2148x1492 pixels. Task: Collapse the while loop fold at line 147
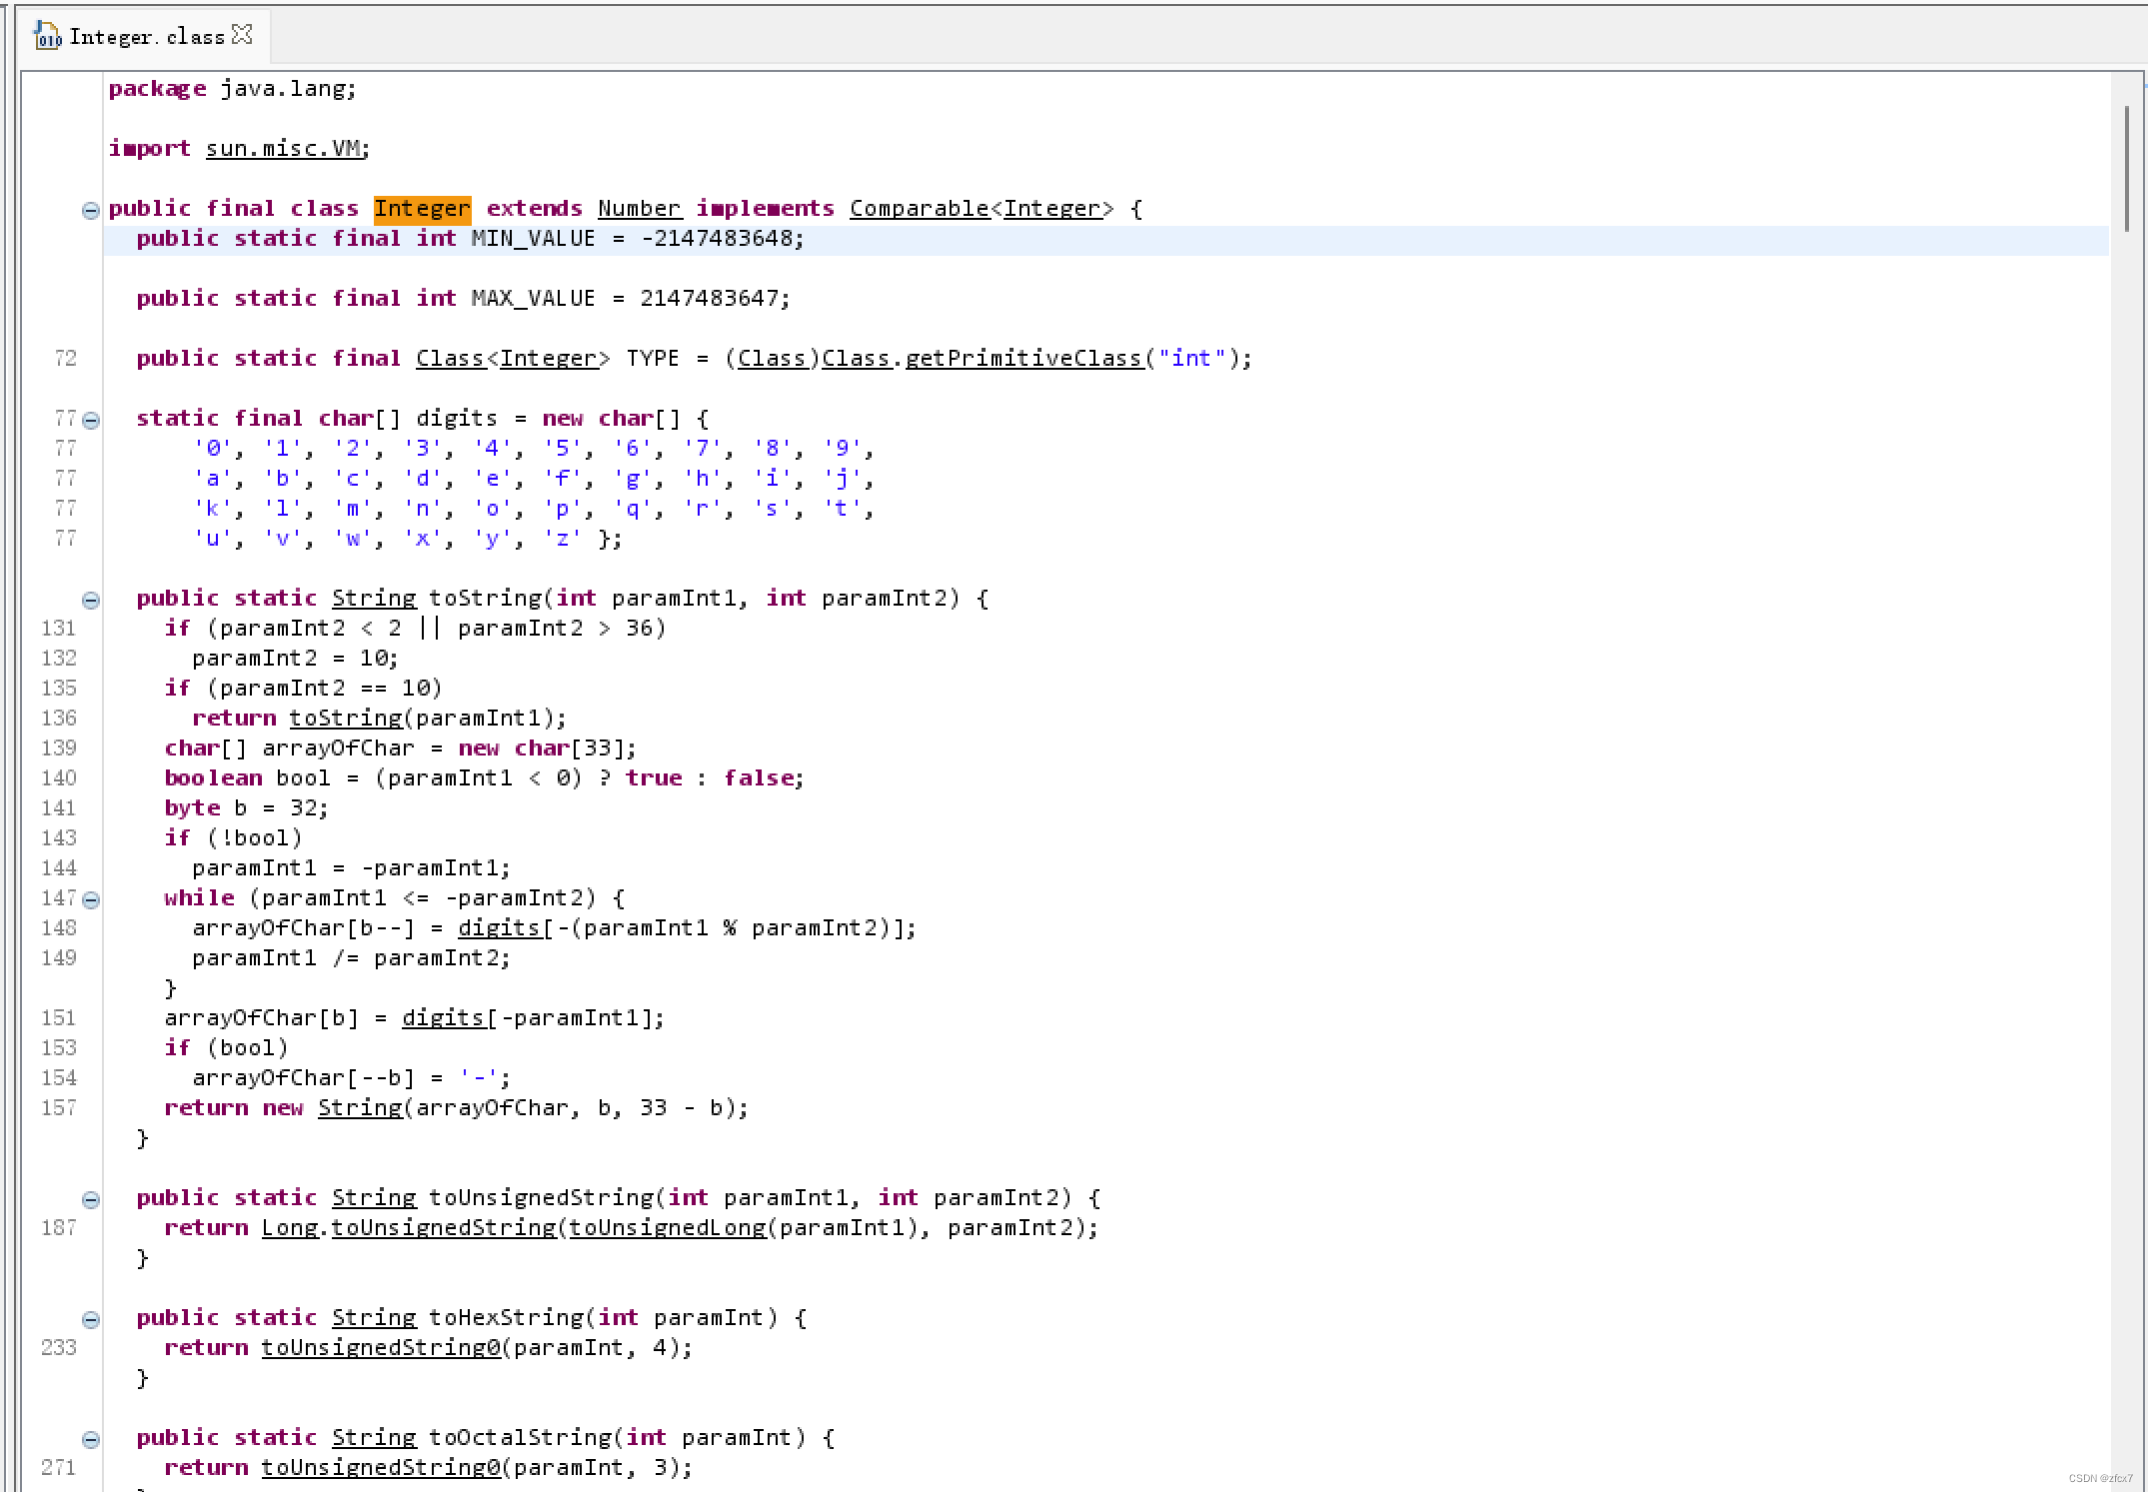pos(91,899)
